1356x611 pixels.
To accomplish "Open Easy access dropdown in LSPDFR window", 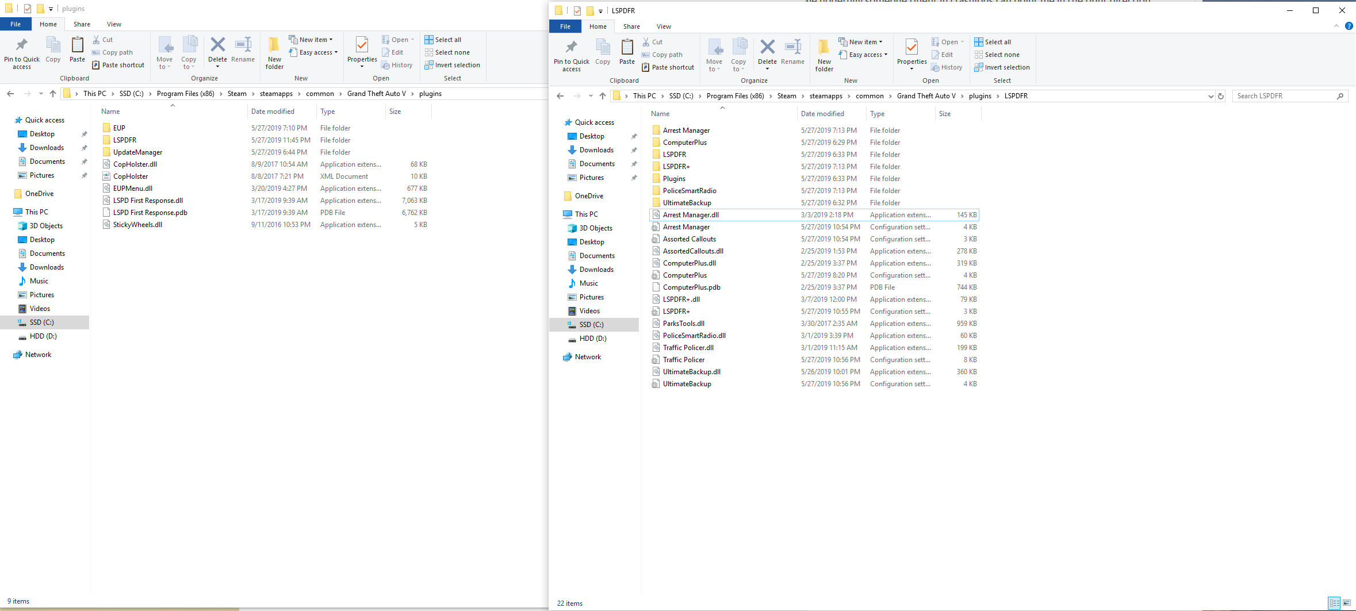I will (863, 55).
